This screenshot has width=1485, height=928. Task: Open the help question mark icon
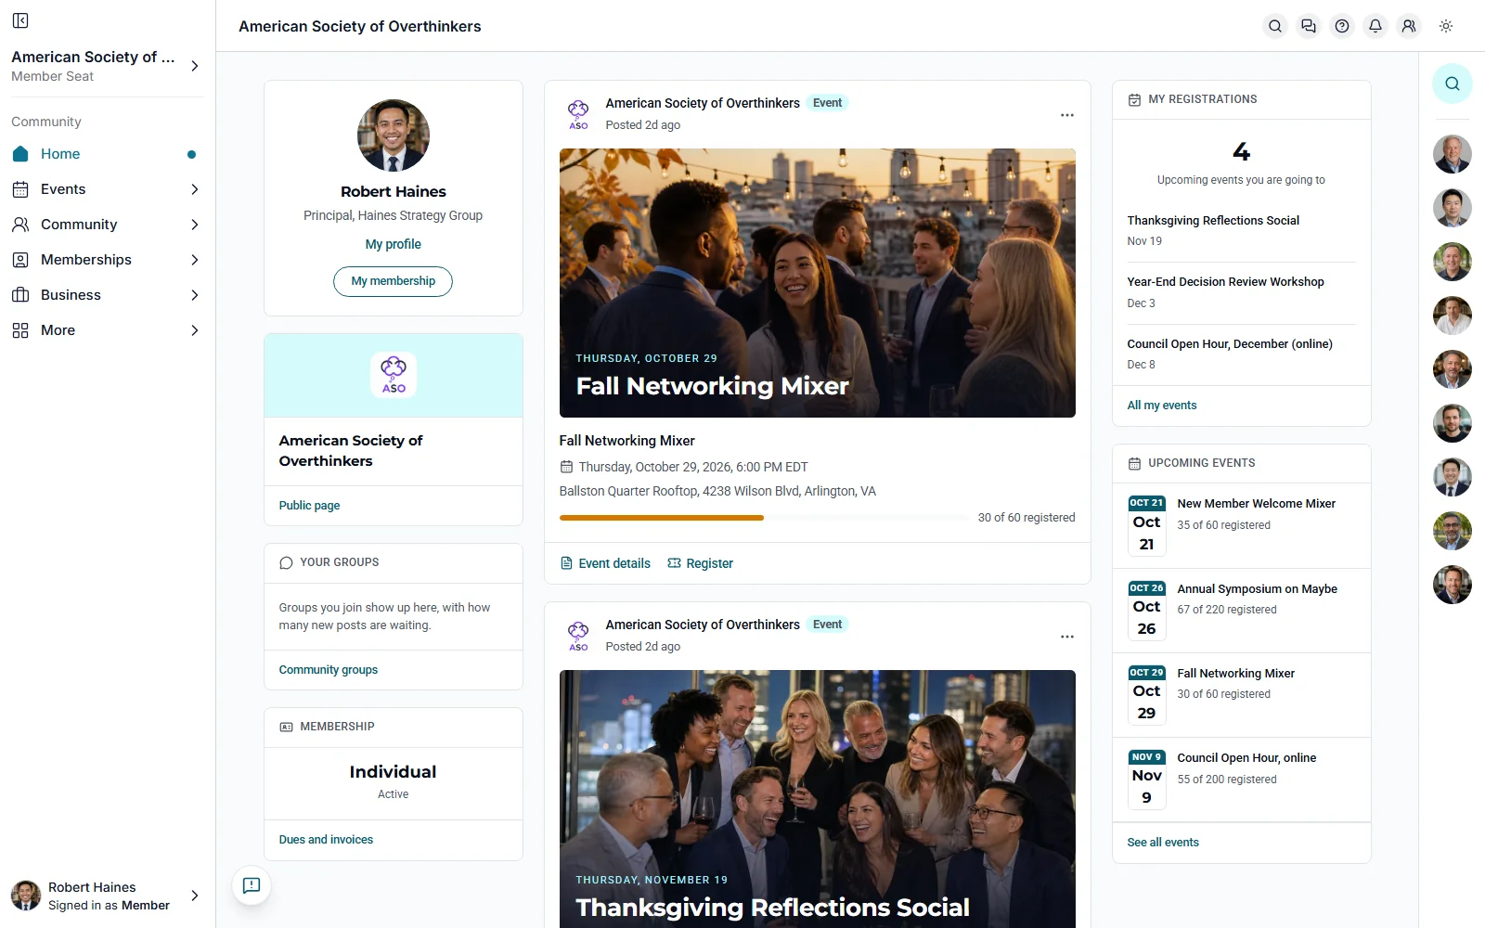[x=1342, y=26]
